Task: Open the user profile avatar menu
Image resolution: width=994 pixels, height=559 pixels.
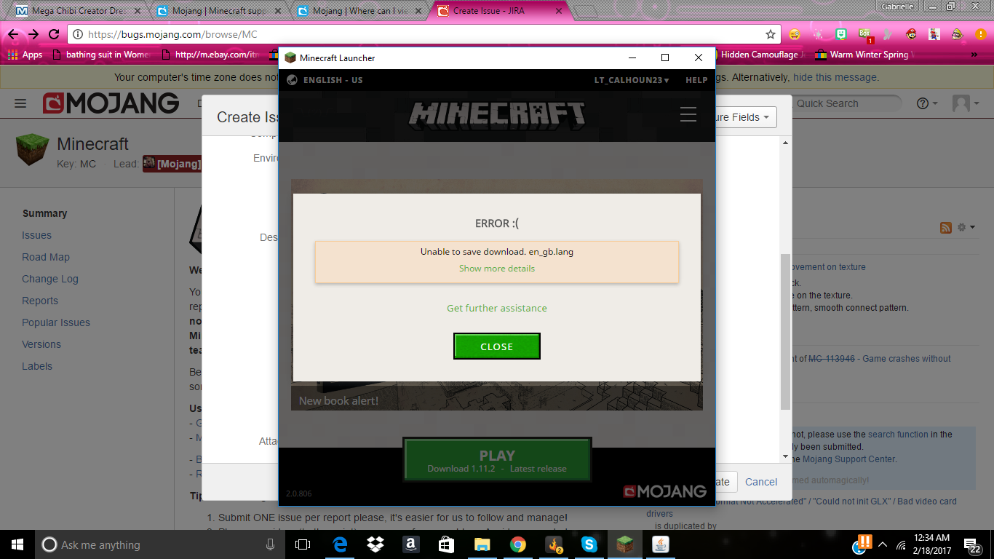Action: pos(966,103)
